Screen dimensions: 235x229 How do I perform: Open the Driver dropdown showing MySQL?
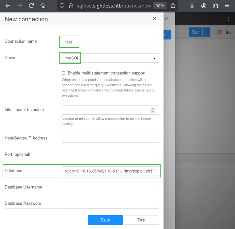pos(110,58)
